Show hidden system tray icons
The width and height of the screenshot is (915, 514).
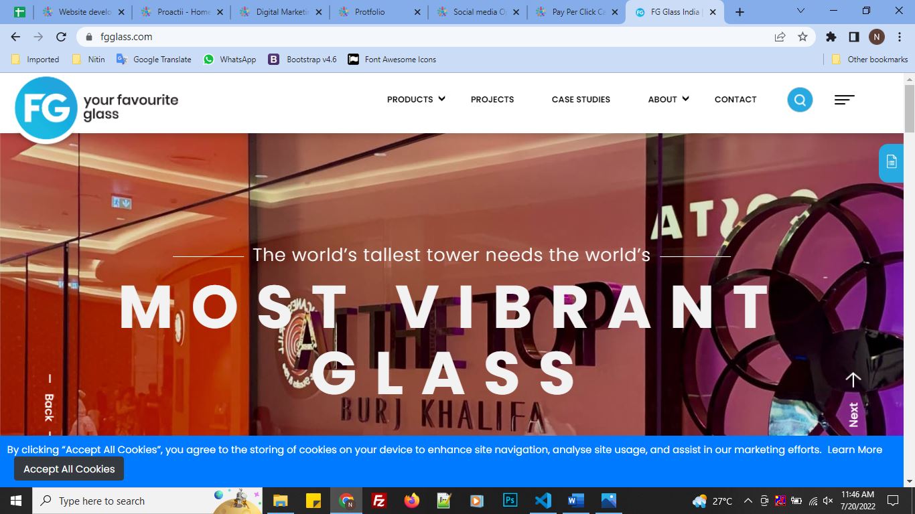click(x=748, y=501)
